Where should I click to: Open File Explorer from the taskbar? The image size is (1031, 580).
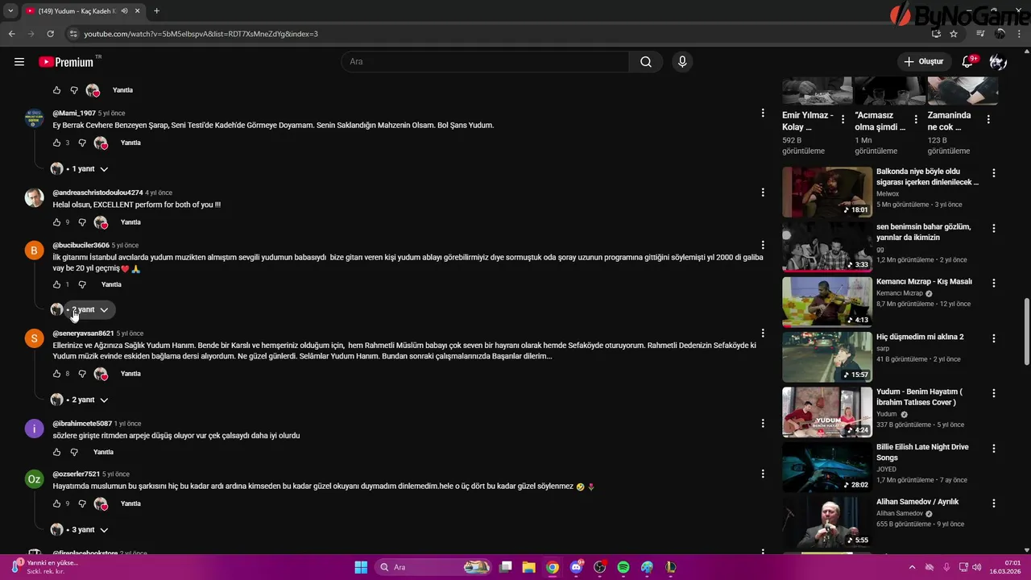click(528, 567)
